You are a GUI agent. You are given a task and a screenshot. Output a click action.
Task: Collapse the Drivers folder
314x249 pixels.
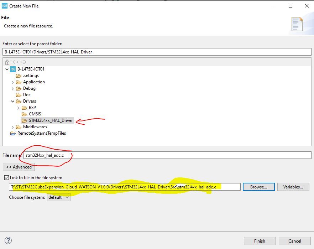point(12,102)
